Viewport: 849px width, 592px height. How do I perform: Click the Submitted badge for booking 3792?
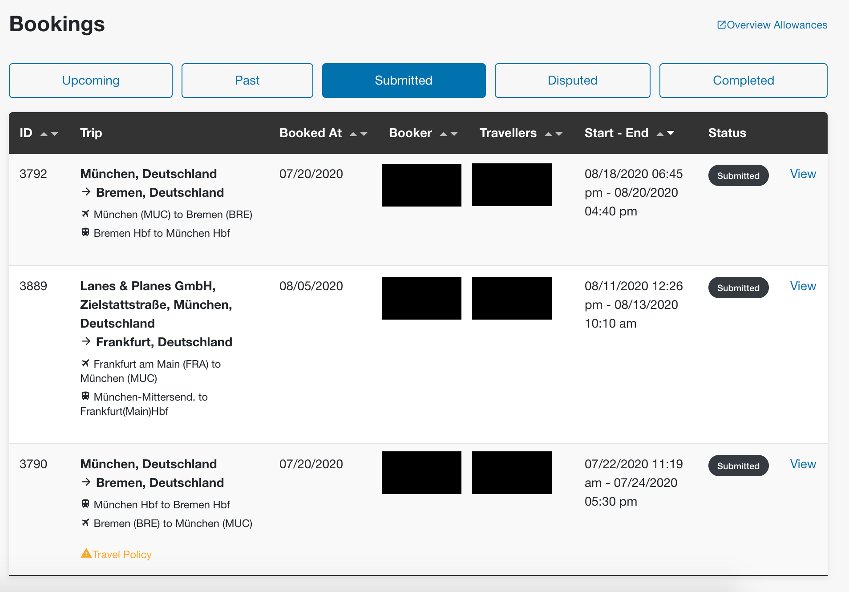pos(739,176)
